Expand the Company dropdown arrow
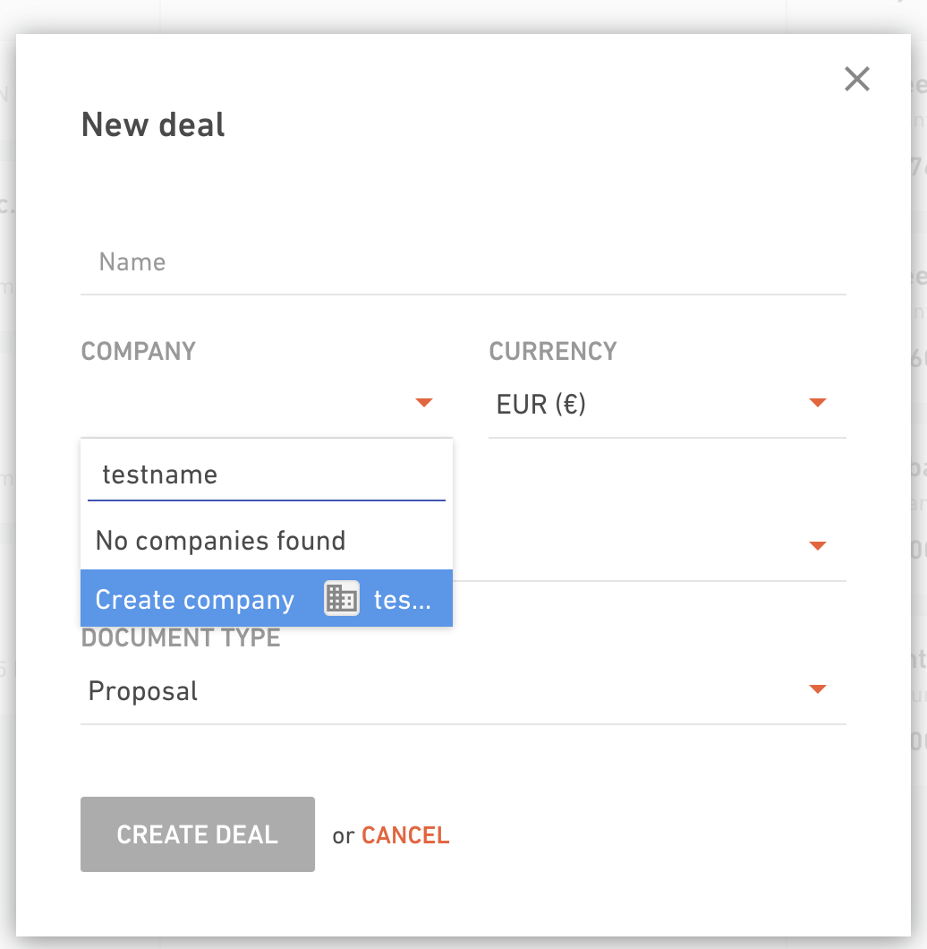Viewport: 927px width, 949px height. [x=423, y=403]
